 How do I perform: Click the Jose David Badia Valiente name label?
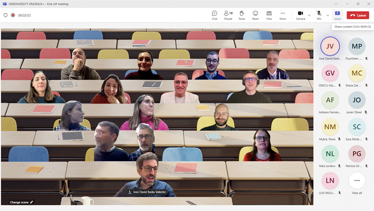pos(148,192)
